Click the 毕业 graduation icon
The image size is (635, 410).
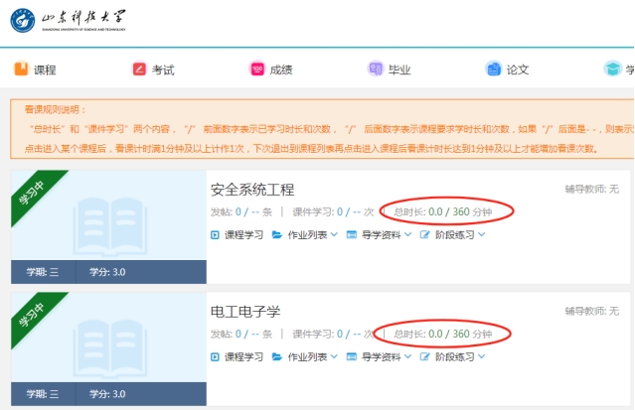[376, 69]
